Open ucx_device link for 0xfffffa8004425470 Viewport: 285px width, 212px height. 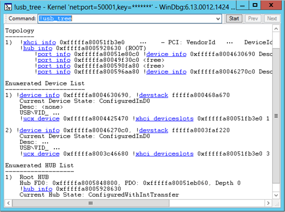[x=41, y=119]
